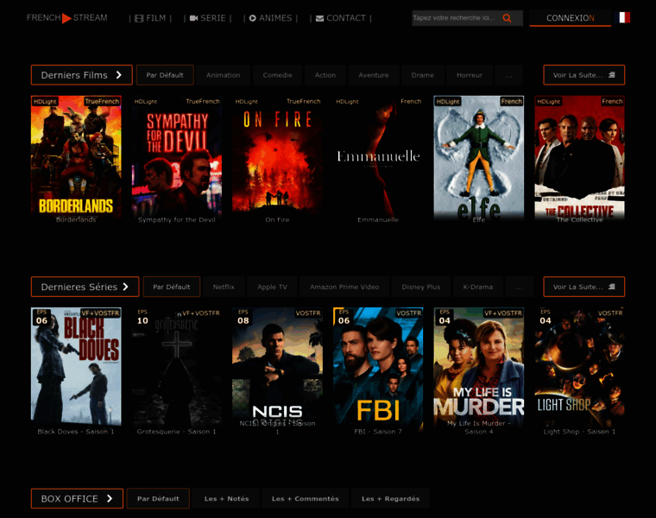
Task: Click Voir La Suite for films
Action: 584,75
